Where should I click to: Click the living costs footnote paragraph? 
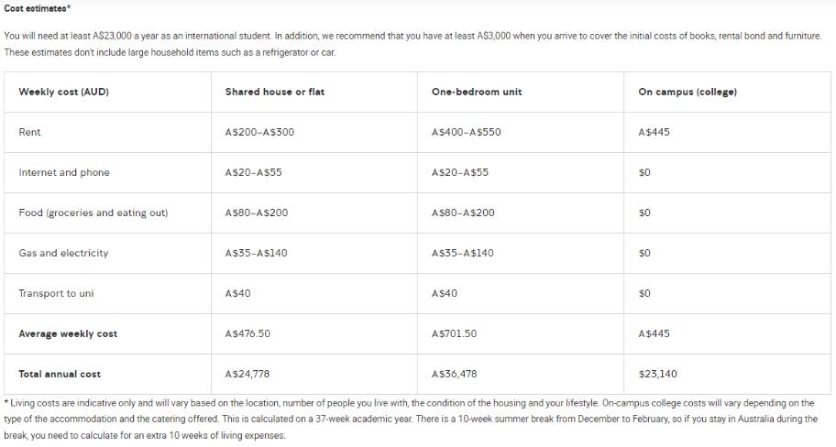pyautogui.click(x=411, y=420)
